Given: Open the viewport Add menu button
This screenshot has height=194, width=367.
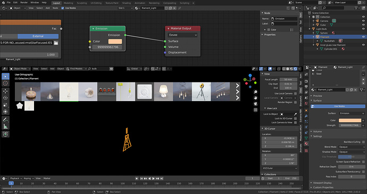Looking at the screenshot, I should pos(52,69).
